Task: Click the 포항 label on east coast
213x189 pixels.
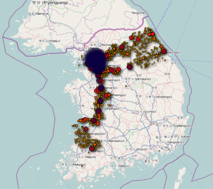Action: [x=180, y=118]
